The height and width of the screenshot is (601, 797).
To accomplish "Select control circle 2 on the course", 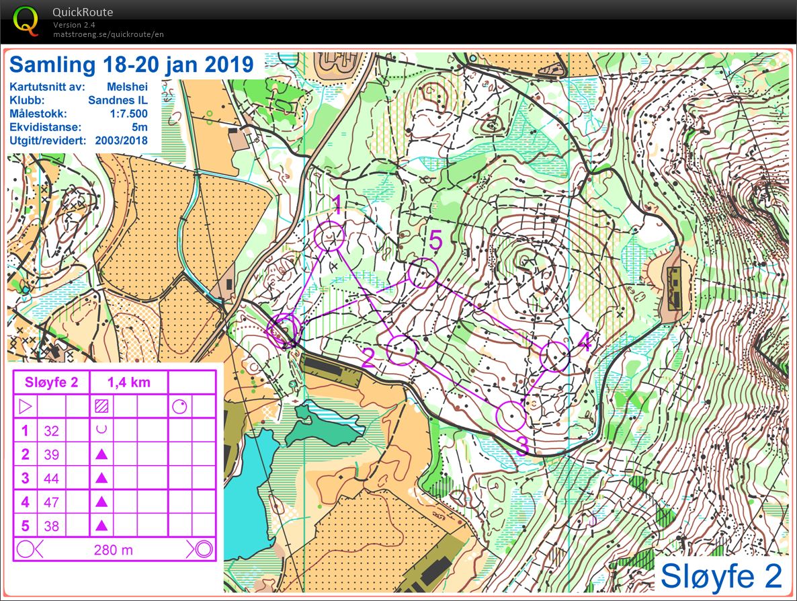I will point(402,350).
